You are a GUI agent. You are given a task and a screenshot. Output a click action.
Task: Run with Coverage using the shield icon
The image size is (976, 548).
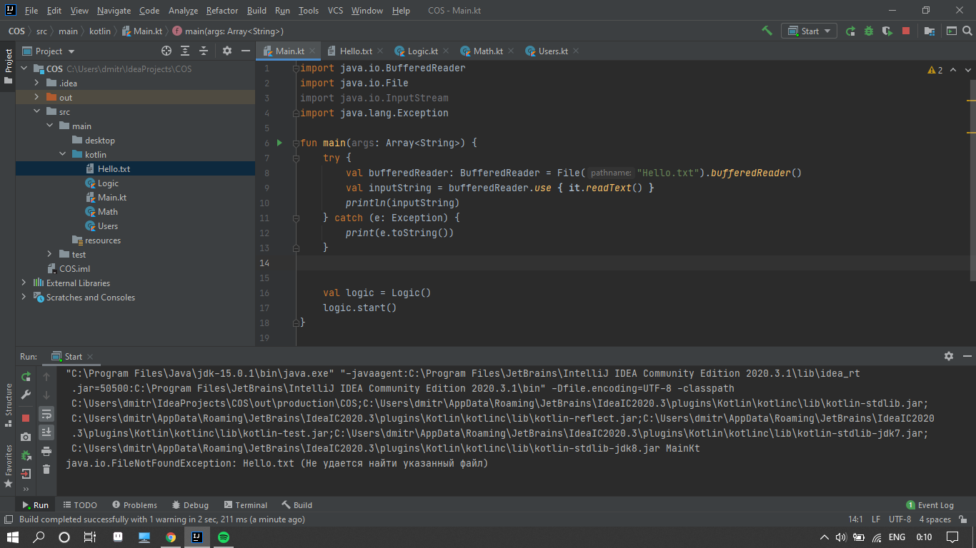tap(887, 31)
